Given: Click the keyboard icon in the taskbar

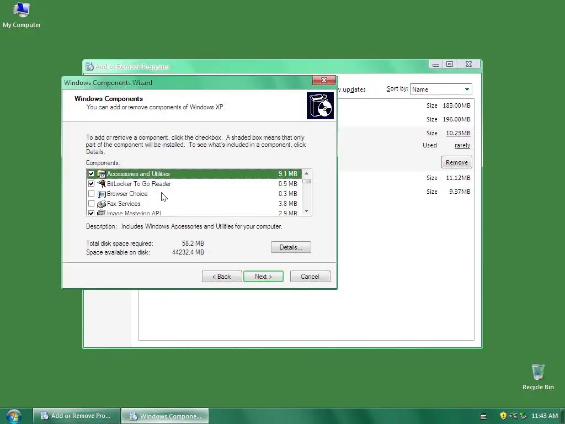Looking at the screenshot, I should tap(483, 416).
